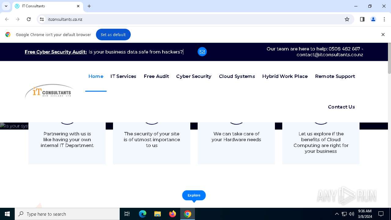
Task: Click the site security importance card
Action: [152, 143]
